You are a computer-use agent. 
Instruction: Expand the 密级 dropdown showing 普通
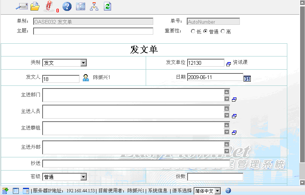coord(84,177)
